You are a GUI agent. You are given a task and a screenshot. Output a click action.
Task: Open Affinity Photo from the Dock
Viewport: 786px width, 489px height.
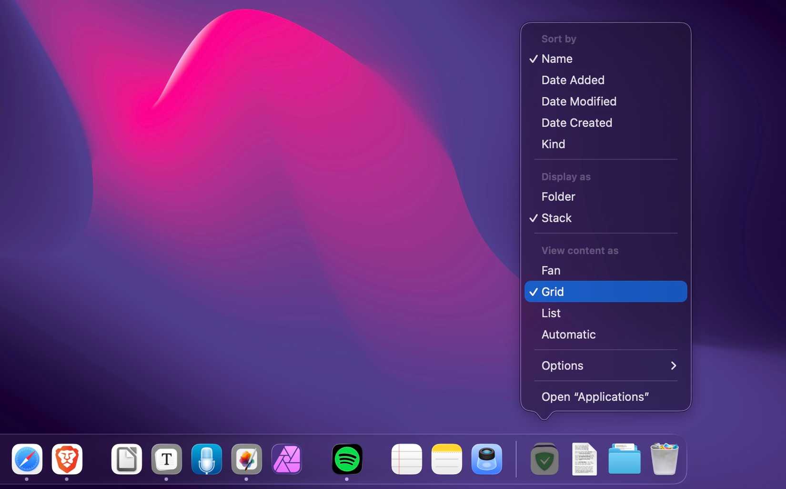286,459
